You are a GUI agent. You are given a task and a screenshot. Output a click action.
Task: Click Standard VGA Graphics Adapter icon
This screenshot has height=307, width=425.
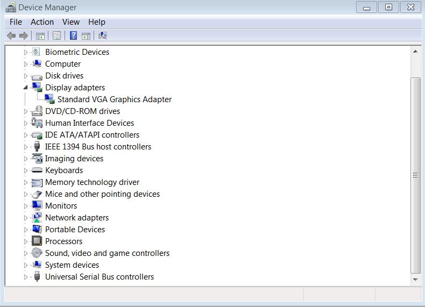tap(49, 99)
